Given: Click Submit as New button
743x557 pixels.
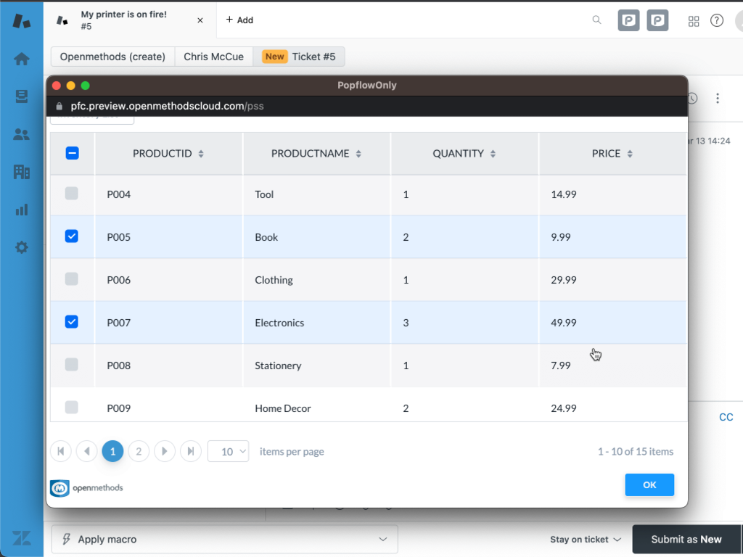Looking at the screenshot, I should point(685,539).
